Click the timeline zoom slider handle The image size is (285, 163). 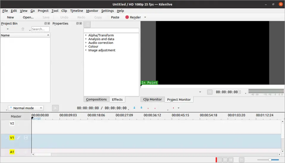pos(270,160)
